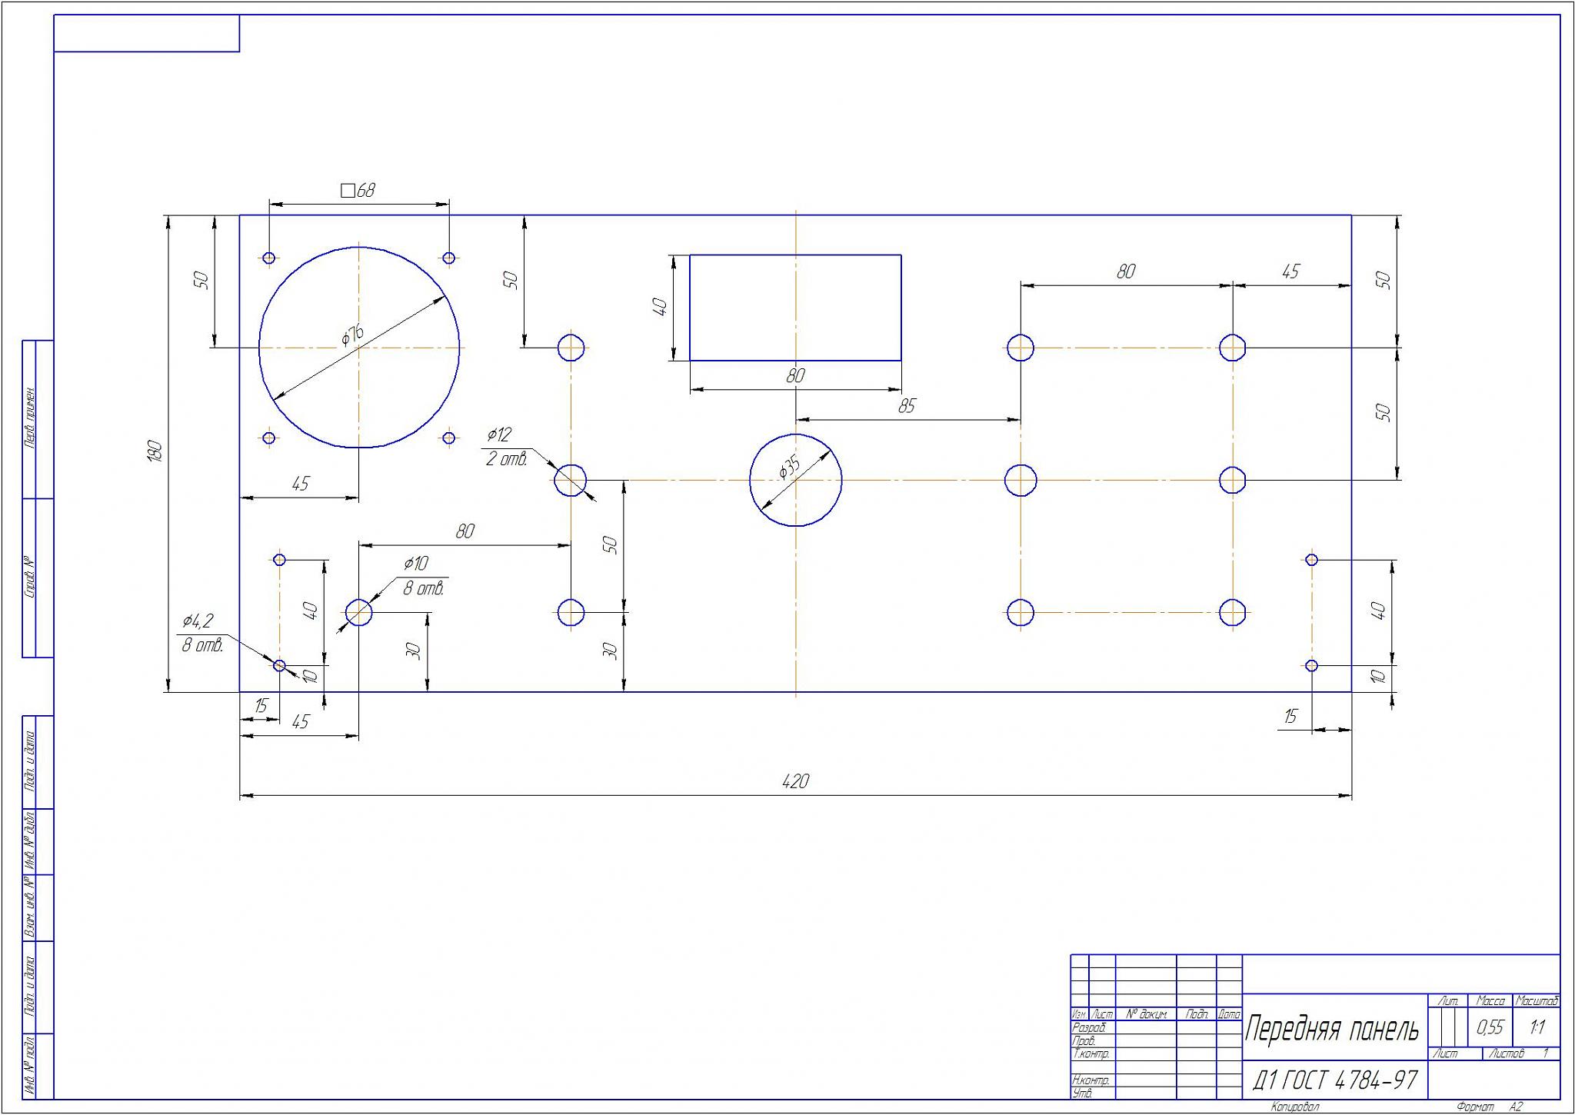Select the 180 overall height dimension text
Image resolution: width=1575 pixels, height=1115 pixels.
(x=154, y=451)
